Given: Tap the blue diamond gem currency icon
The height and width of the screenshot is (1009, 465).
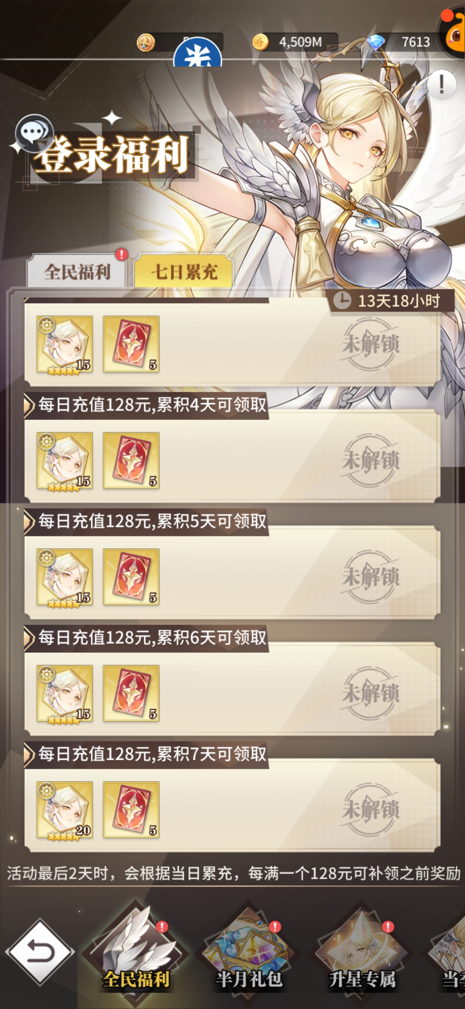Looking at the screenshot, I should [375, 42].
